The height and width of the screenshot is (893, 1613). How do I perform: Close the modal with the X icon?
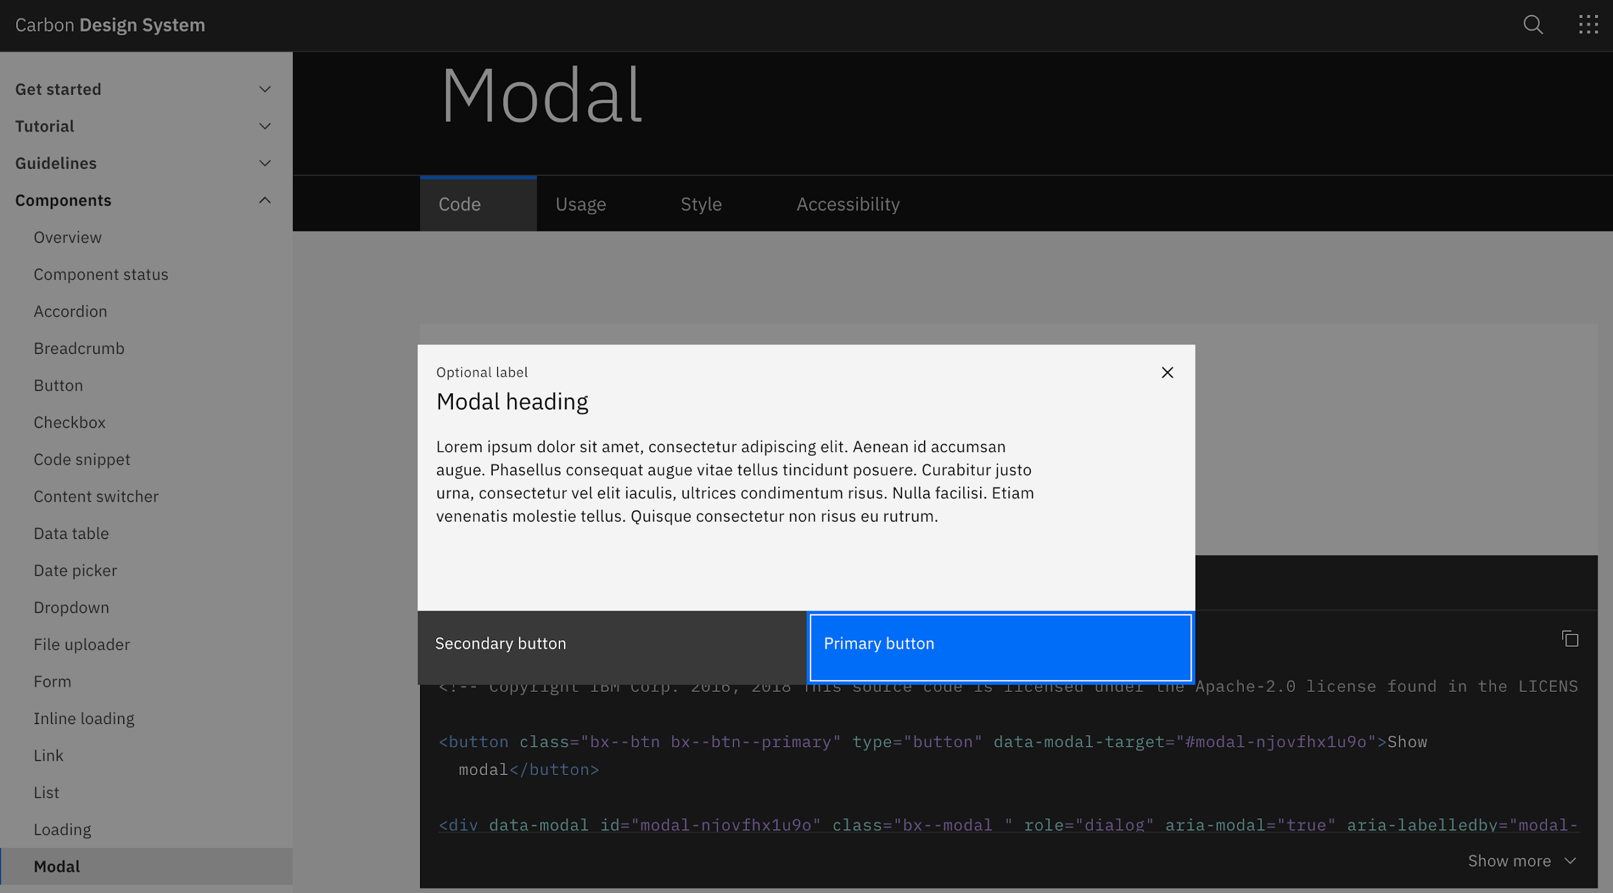[x=1167, y=373]
